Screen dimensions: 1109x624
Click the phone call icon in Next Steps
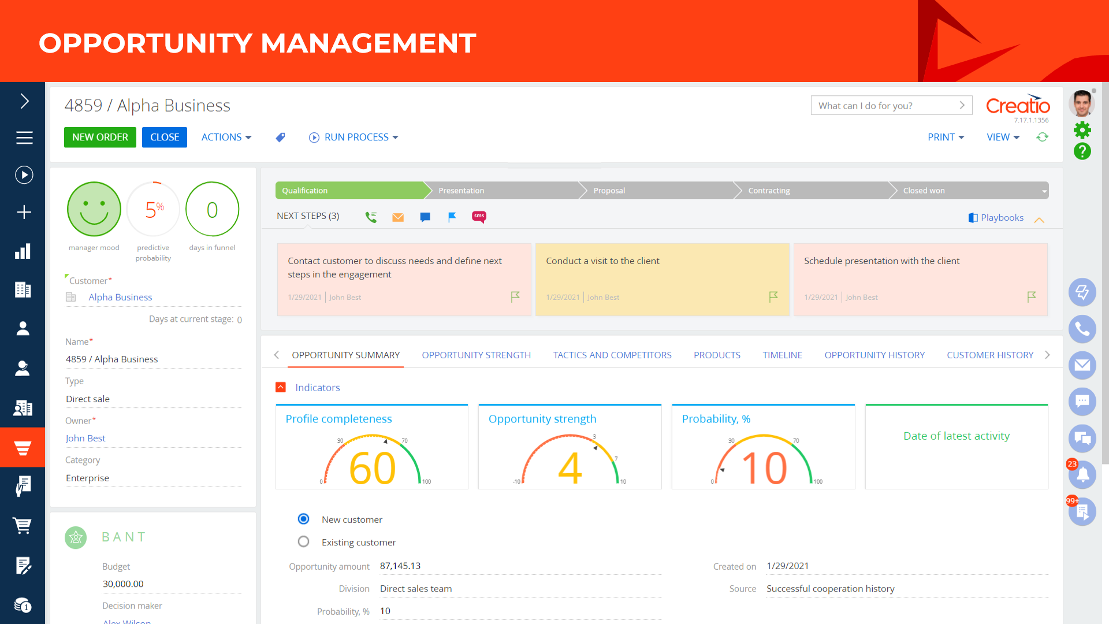pyautogui.click(x=371, y=217)
